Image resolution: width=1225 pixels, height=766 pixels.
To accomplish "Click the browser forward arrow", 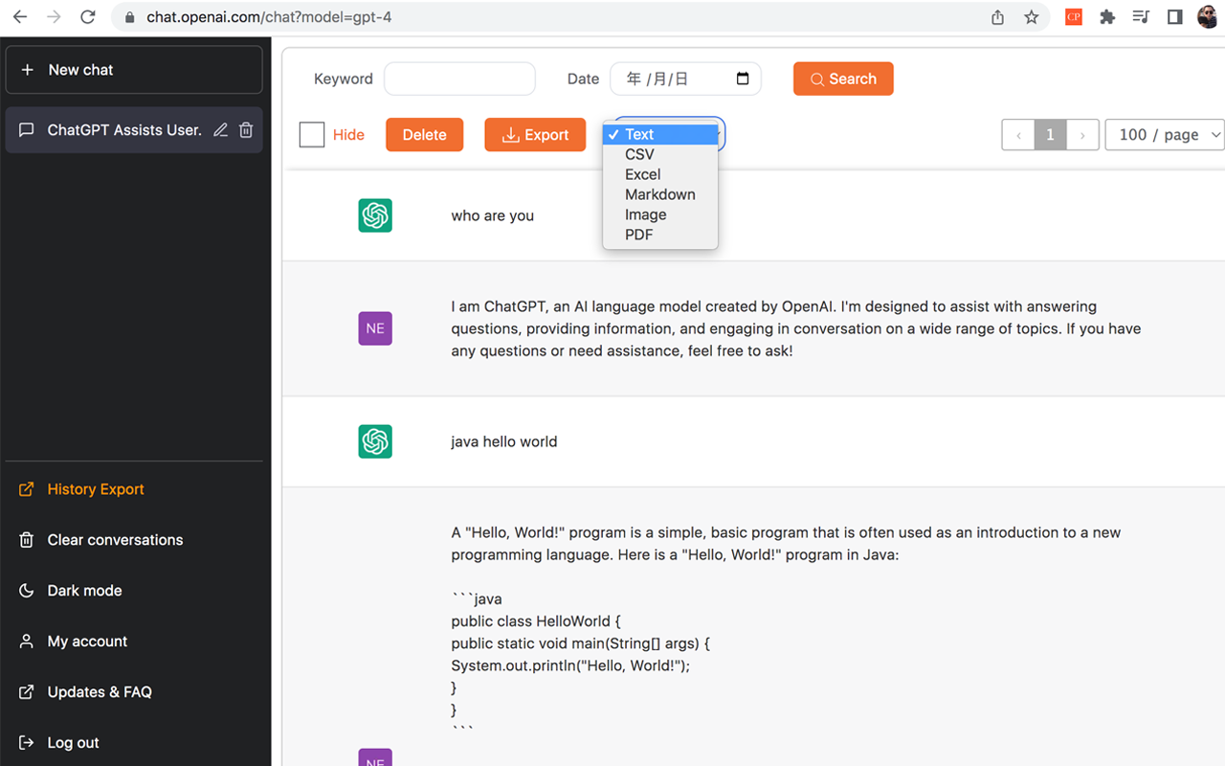I will click(54, 17).
